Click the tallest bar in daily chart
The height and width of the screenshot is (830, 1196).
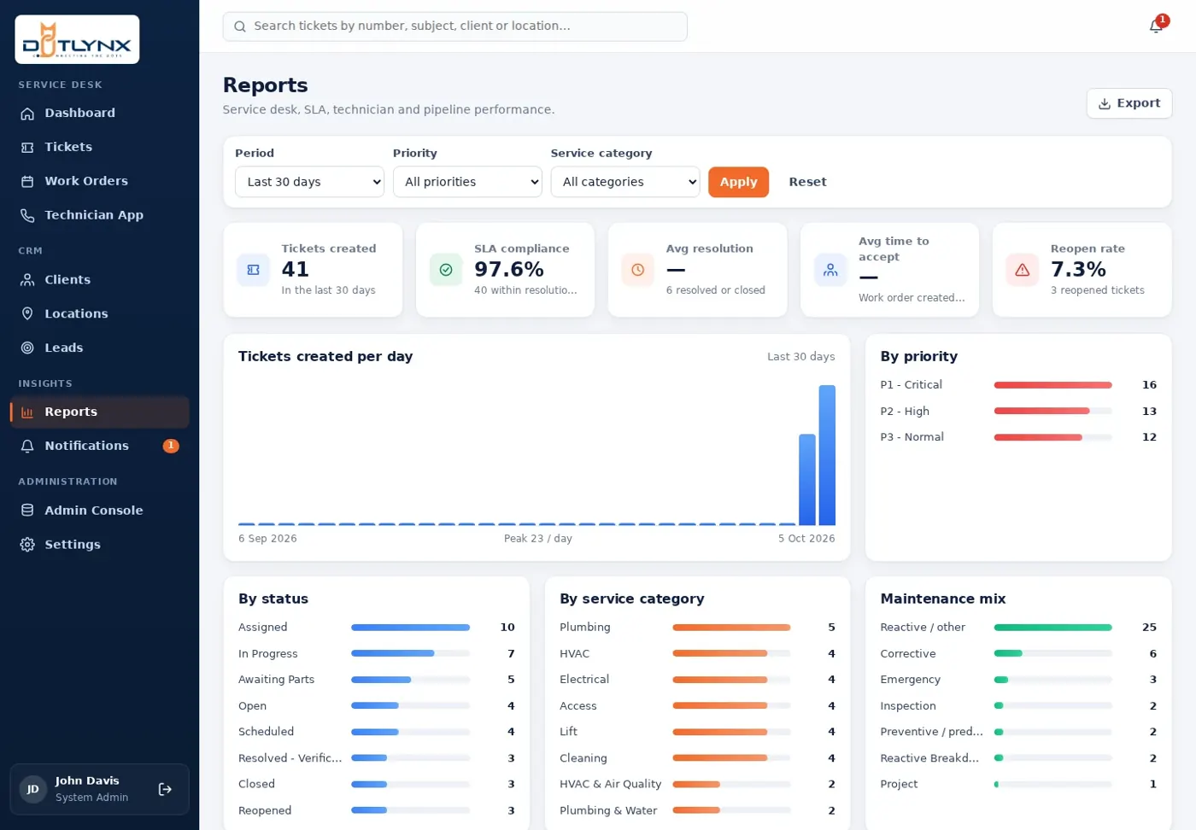[827, 455]
